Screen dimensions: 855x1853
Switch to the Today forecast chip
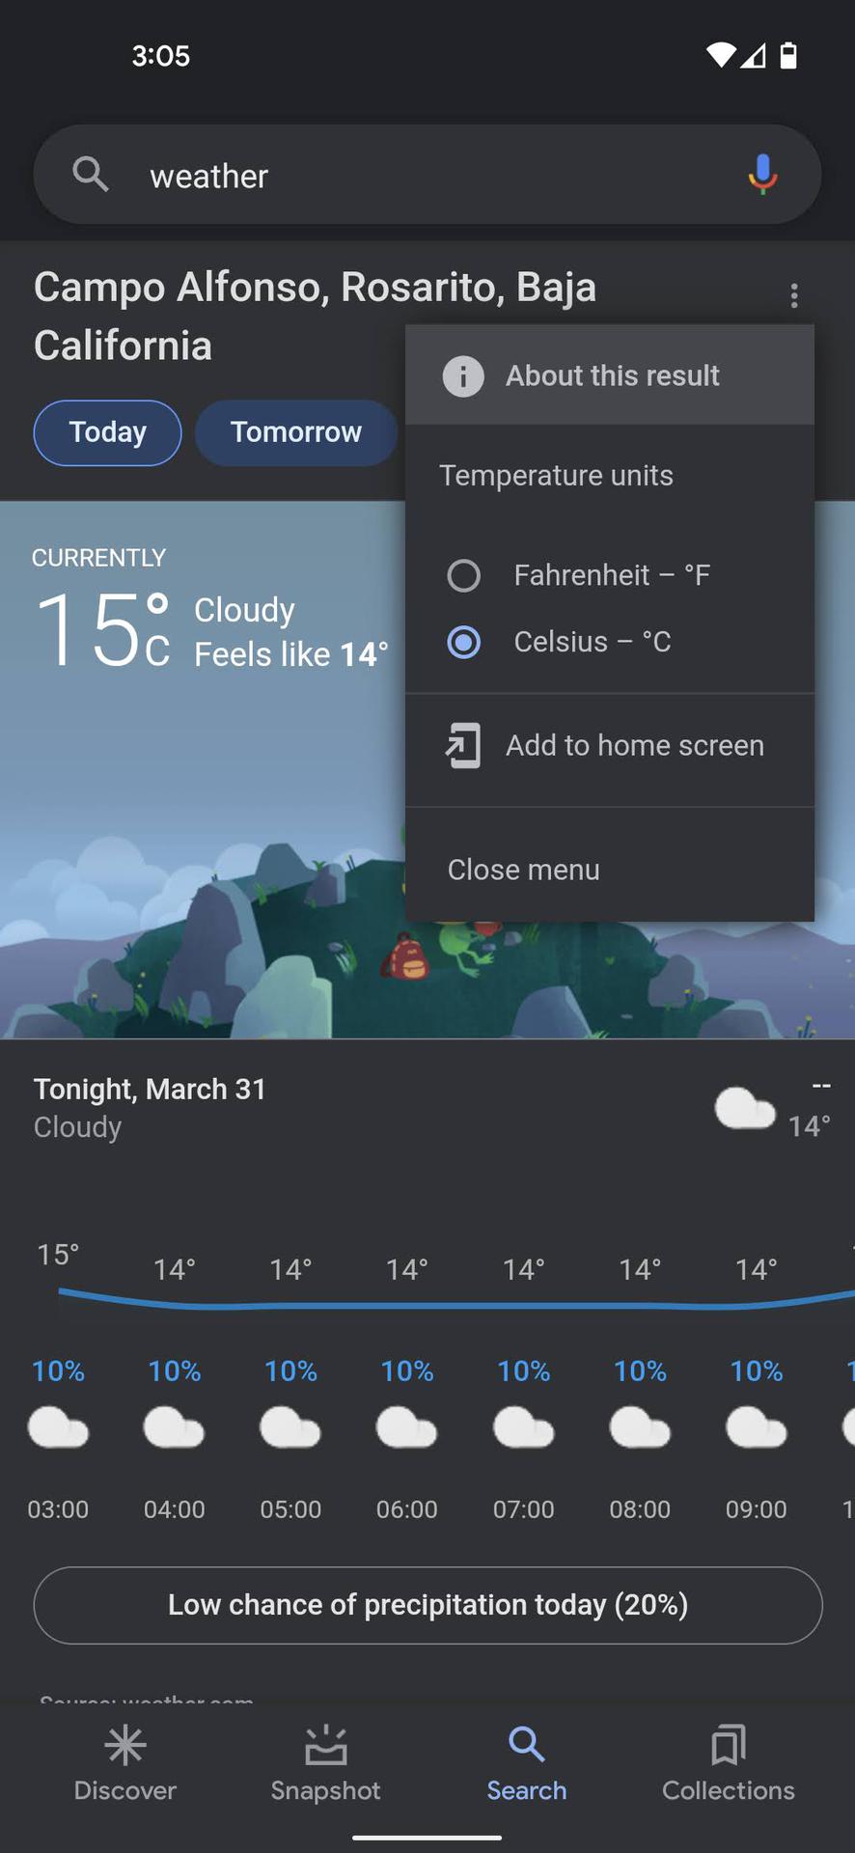(108, 432)
